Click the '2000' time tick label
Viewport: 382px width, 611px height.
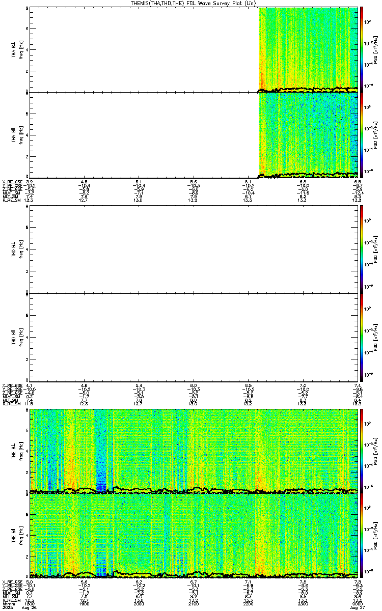pyautogui.click(x=139, y=604)
